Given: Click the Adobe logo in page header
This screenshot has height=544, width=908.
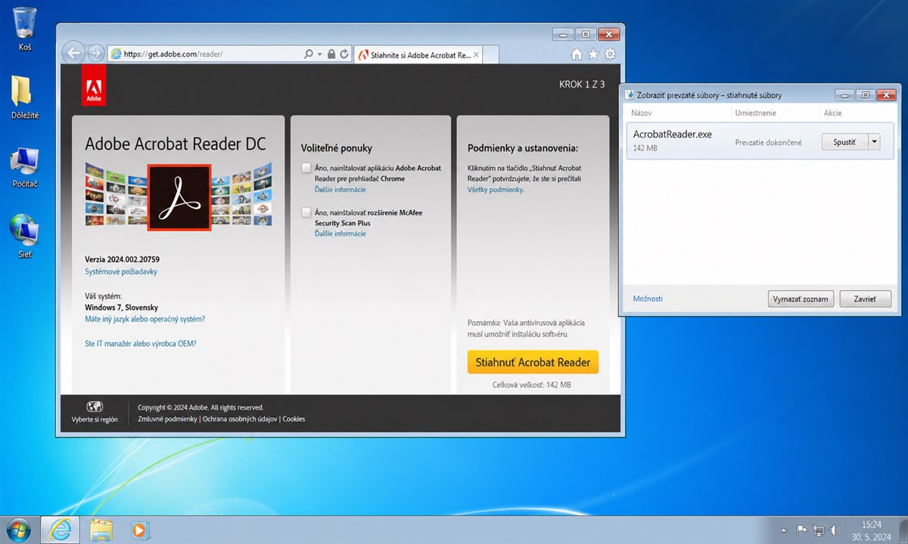Looking at the screenshot, I should [x=94, y=85].
